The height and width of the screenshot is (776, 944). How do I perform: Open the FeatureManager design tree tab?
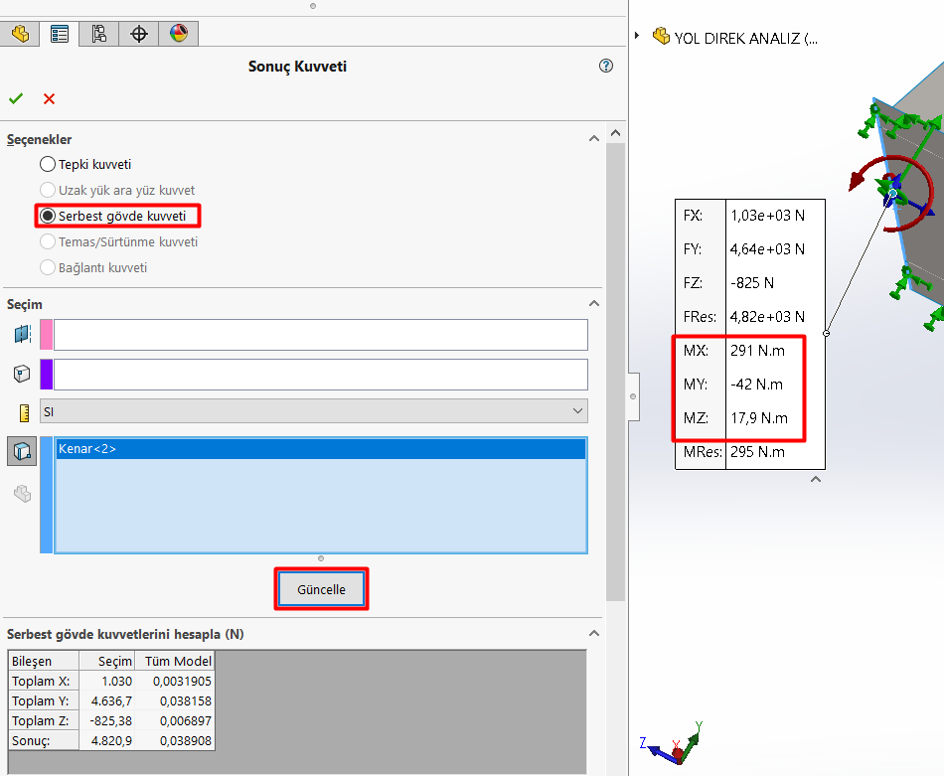20,34
